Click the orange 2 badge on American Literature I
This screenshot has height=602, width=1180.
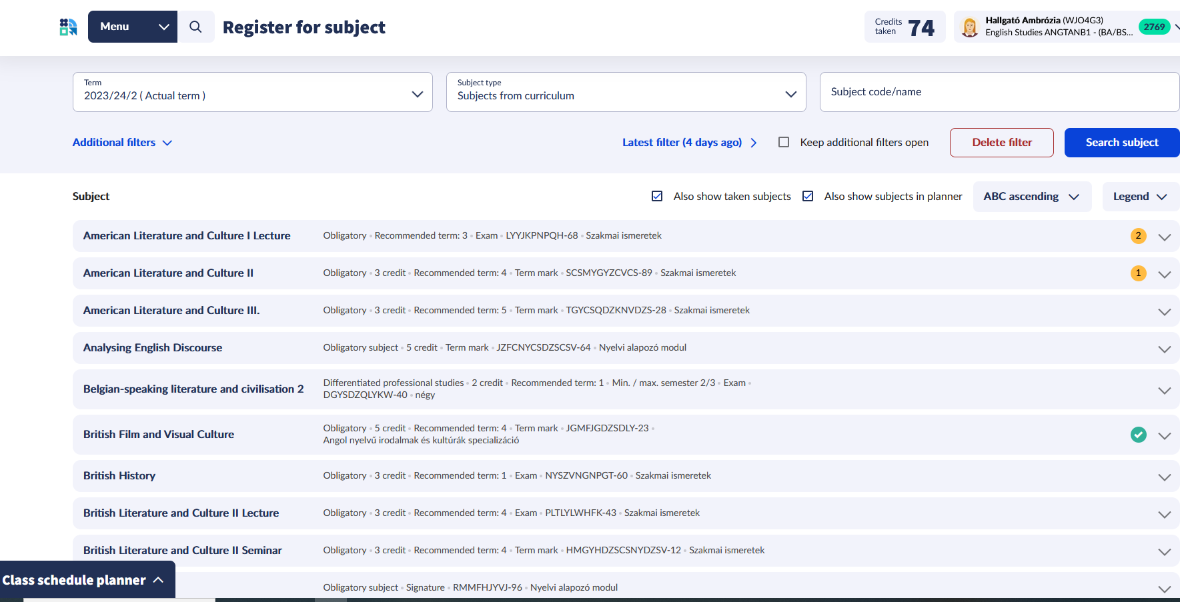pyautogui.click(x=1138, y=236)
